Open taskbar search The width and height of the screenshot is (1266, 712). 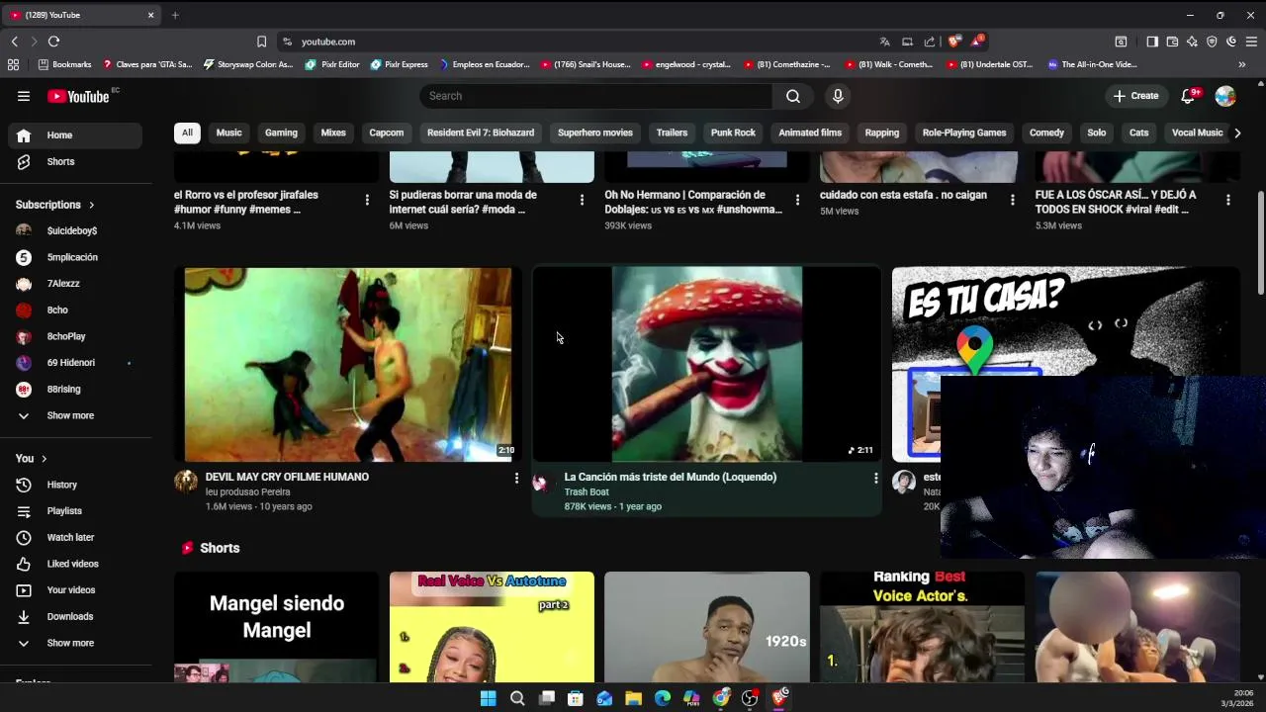[517, 698]
